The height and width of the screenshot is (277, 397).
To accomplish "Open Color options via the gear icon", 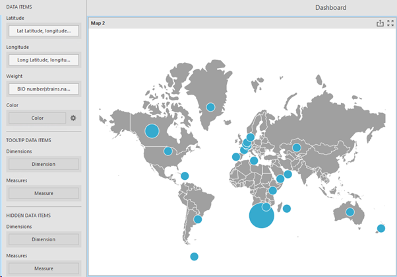I will tap(74, 118).
